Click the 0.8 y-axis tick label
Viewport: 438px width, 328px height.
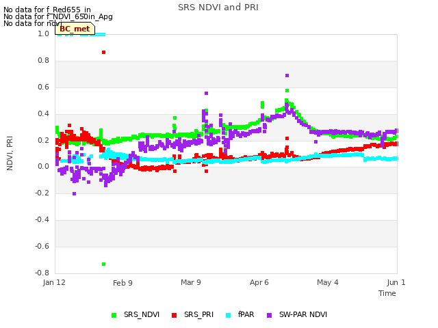click(44, 61)
